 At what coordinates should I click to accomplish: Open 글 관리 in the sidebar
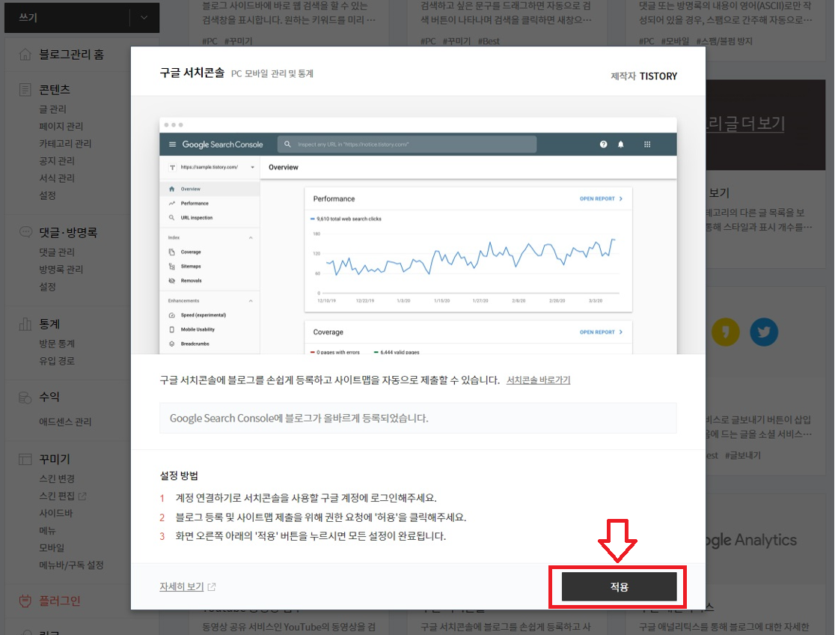(x=52, y=109)
